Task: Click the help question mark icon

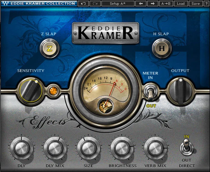Action: click(x=207, y=3)
